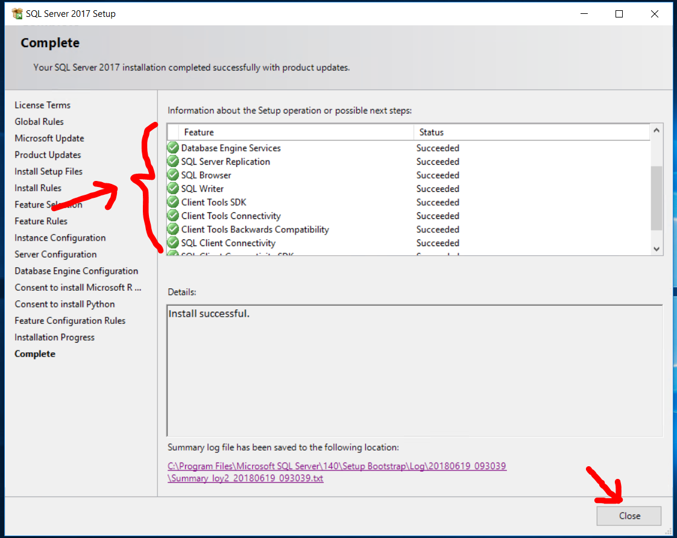677x538 pixels.
Task: Select the Database Engine Services row
Action: [409, 148]
